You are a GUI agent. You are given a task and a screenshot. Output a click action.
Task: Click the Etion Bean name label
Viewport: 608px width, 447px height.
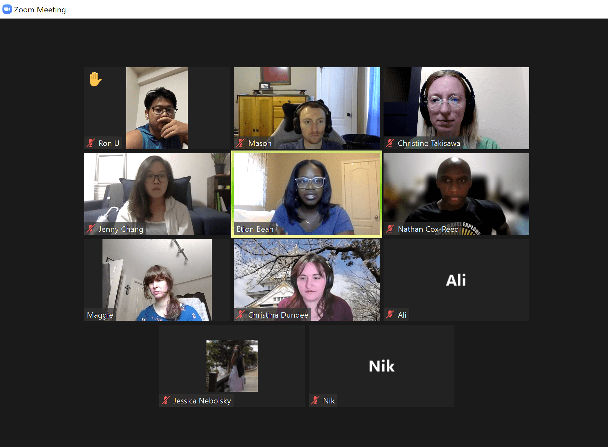(255, 229)
